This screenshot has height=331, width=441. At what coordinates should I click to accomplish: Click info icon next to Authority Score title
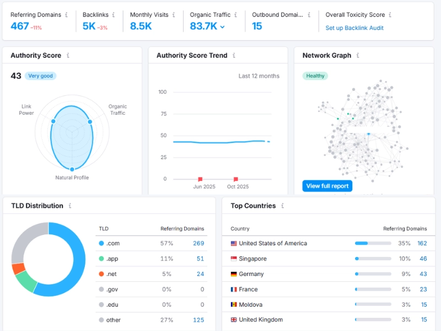coord(68,56)
